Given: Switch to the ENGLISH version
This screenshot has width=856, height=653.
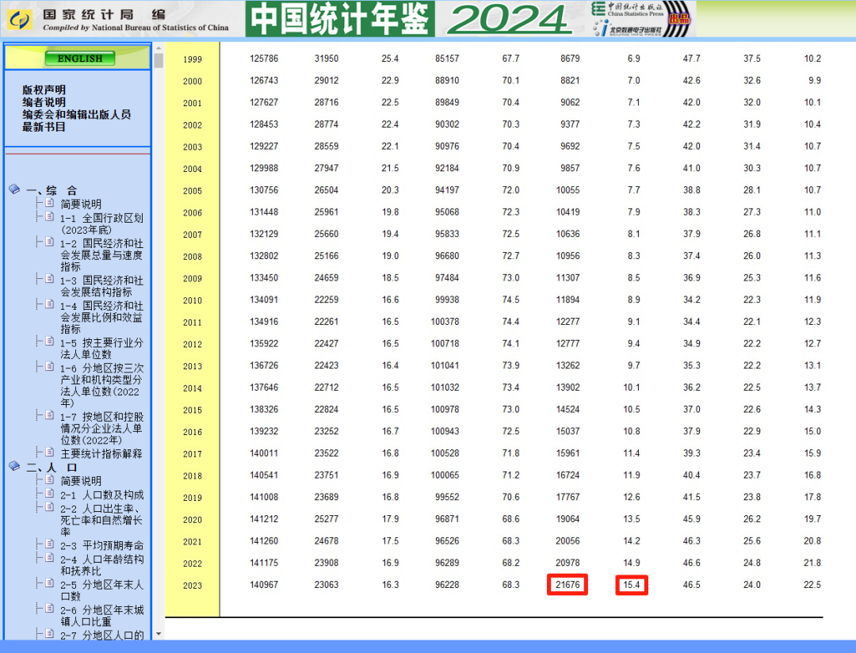Looking at the screenshot, I should 80,59.
